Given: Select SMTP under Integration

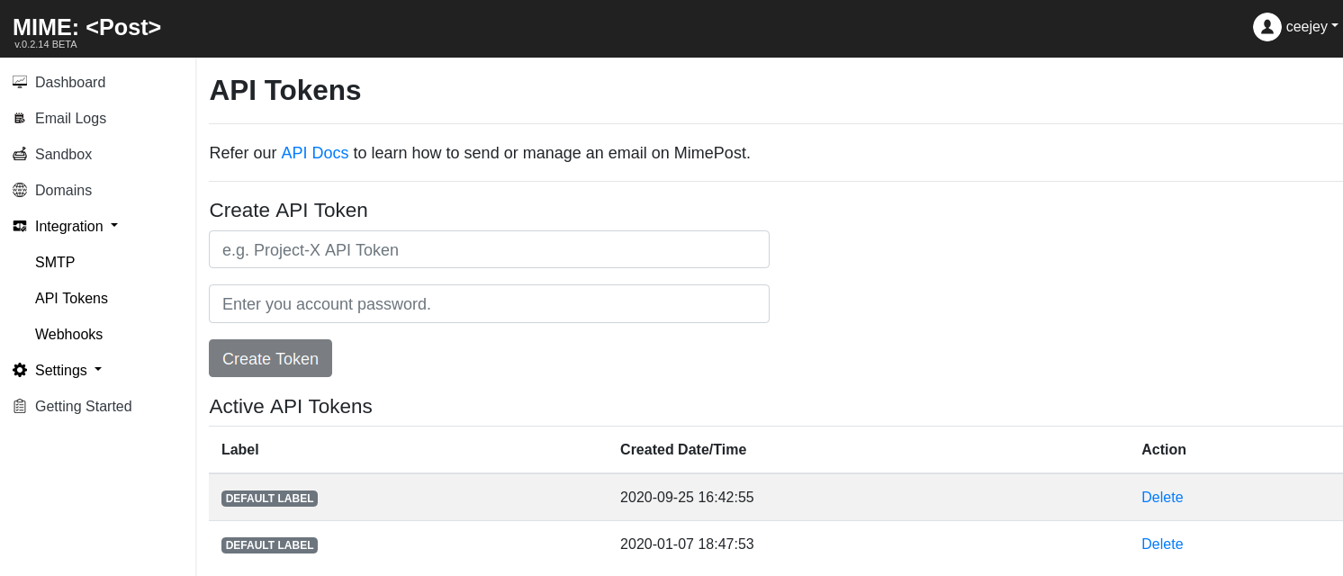Looking at the screenshot, I should pos(55,262).
